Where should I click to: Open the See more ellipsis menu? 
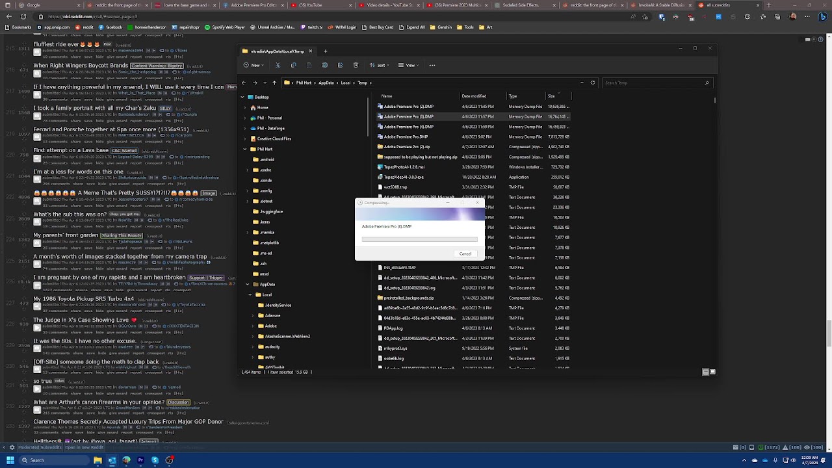(x=432, y=65)
